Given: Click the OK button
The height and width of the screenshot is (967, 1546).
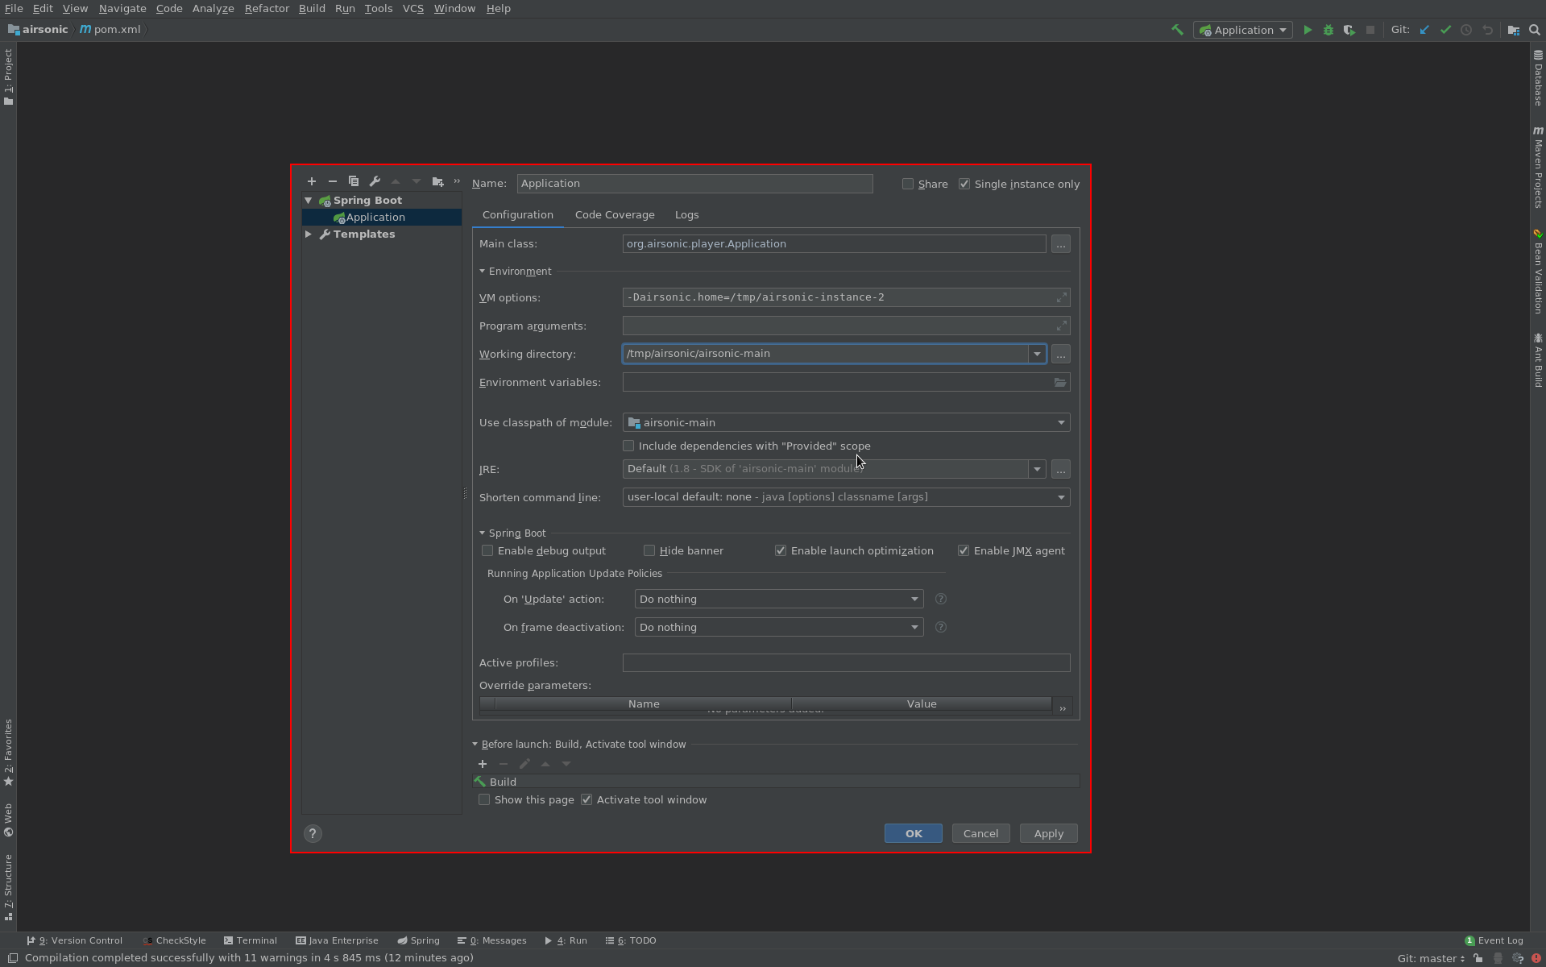Looking at the screenshot, I should [x=914, y=833].
